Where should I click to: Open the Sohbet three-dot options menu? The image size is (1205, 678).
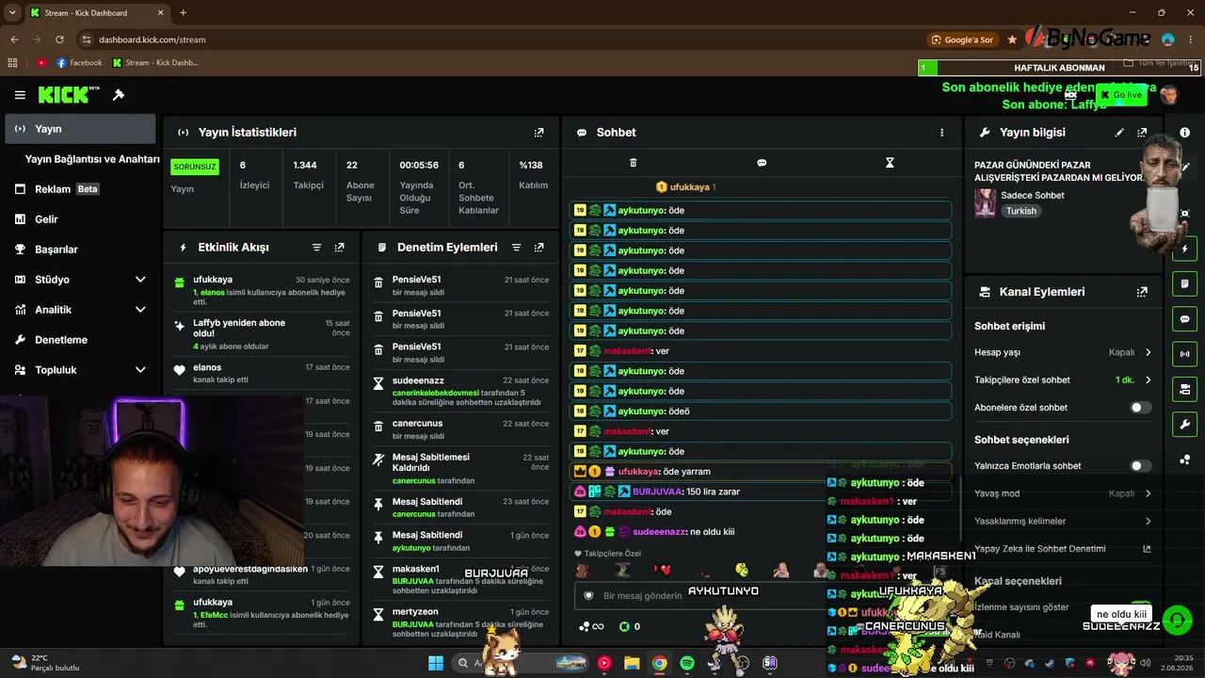point(941,133)
